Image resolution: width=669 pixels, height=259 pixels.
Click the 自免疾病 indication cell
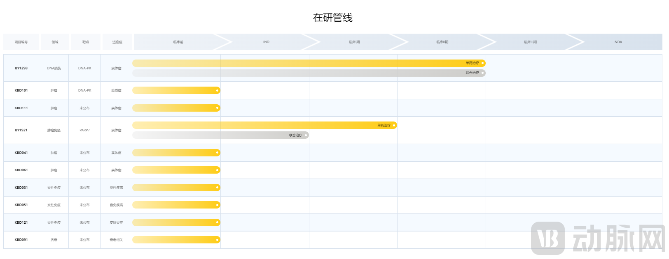[116, 205]
